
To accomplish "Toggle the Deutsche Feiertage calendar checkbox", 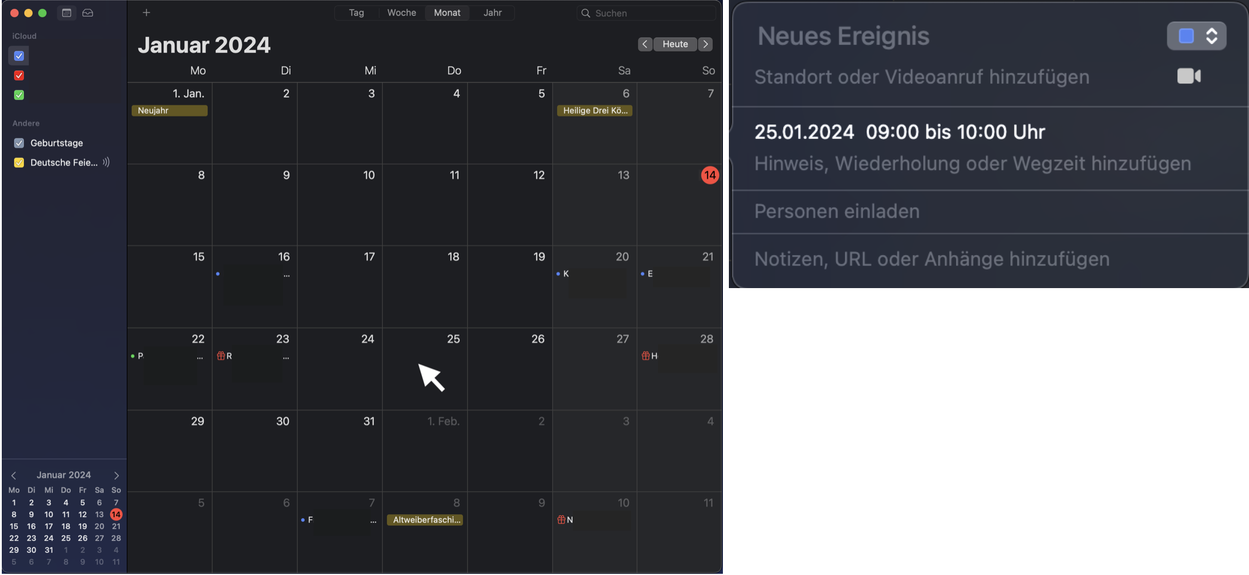I will pyautogui.click(x=19, y=163).
